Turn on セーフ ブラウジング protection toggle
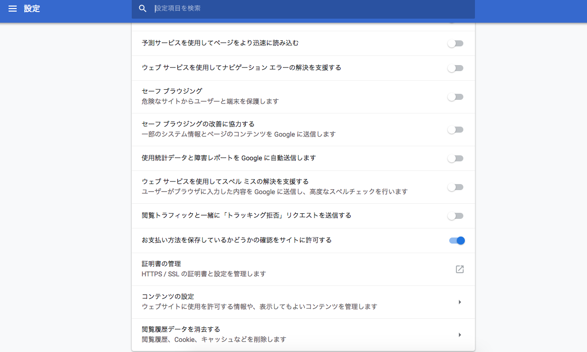Screen dimensions: 587x352 tap(455, 97)
